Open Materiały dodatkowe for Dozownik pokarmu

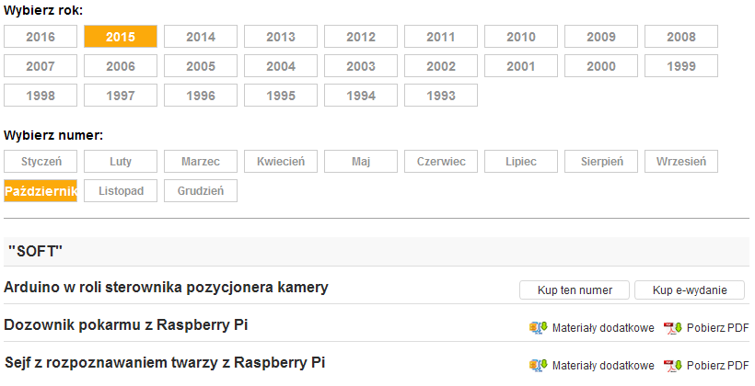coord(602,327)
